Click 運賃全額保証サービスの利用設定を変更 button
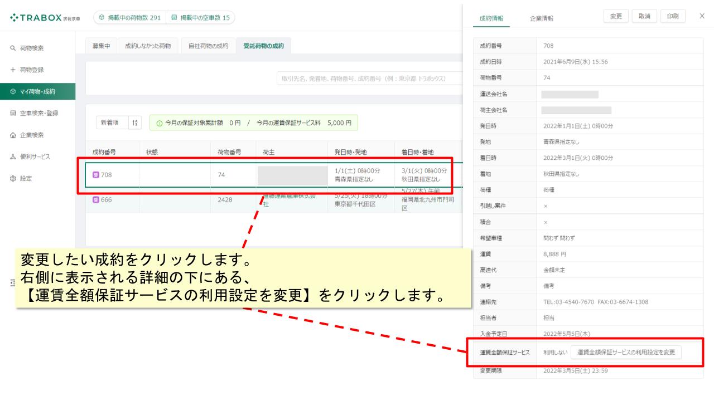Viewport: 714px width, 401px height. click(x=626, y=352)
